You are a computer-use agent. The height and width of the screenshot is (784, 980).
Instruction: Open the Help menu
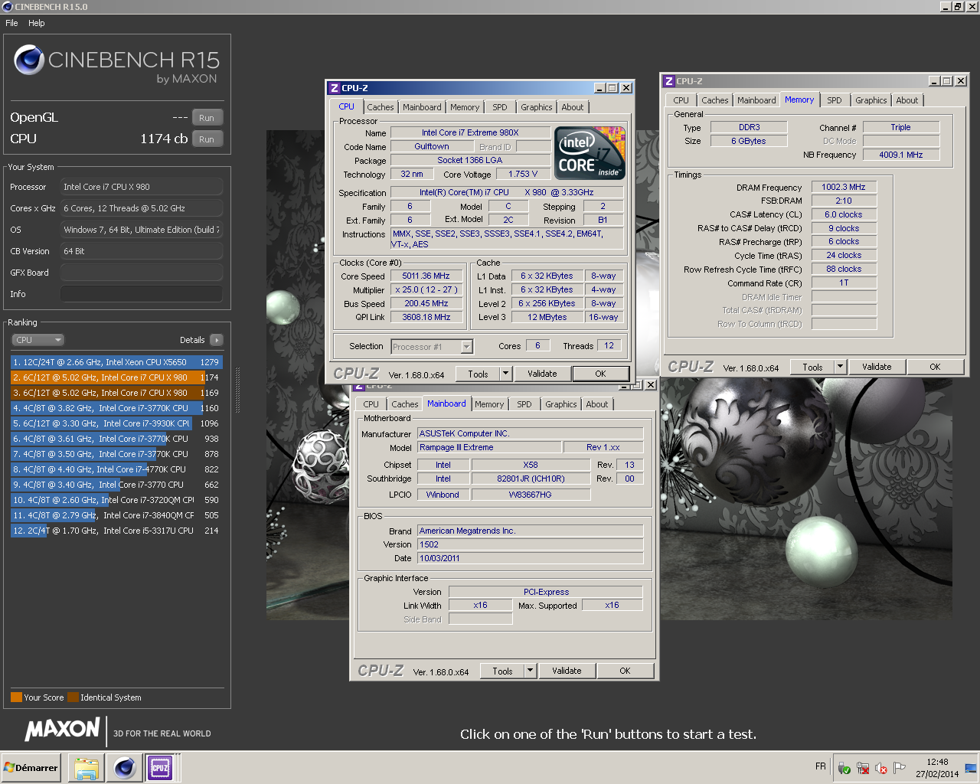37,23
